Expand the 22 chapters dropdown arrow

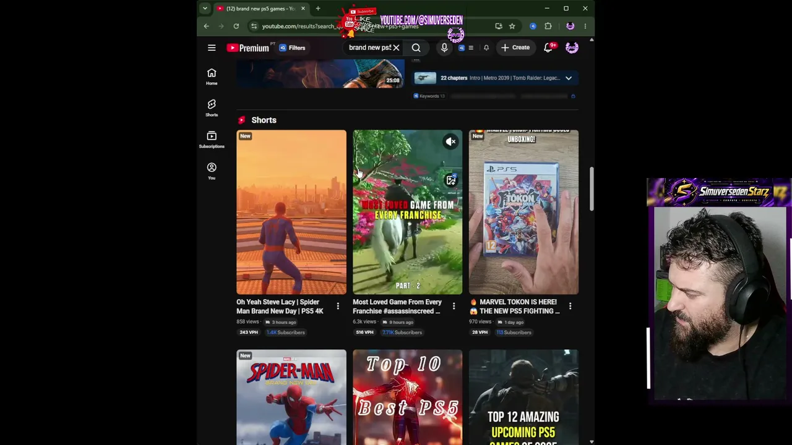[569, 78]
